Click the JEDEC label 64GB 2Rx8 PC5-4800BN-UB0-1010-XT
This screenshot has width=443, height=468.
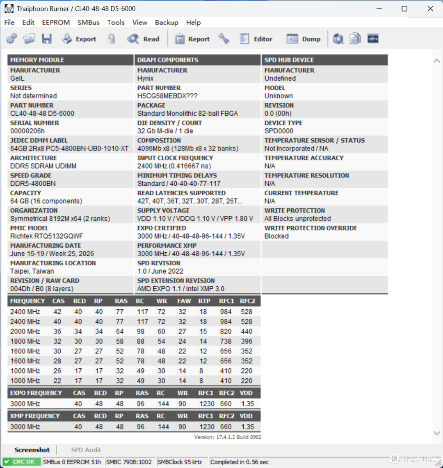pyautogui.click(x=69, y=148)
